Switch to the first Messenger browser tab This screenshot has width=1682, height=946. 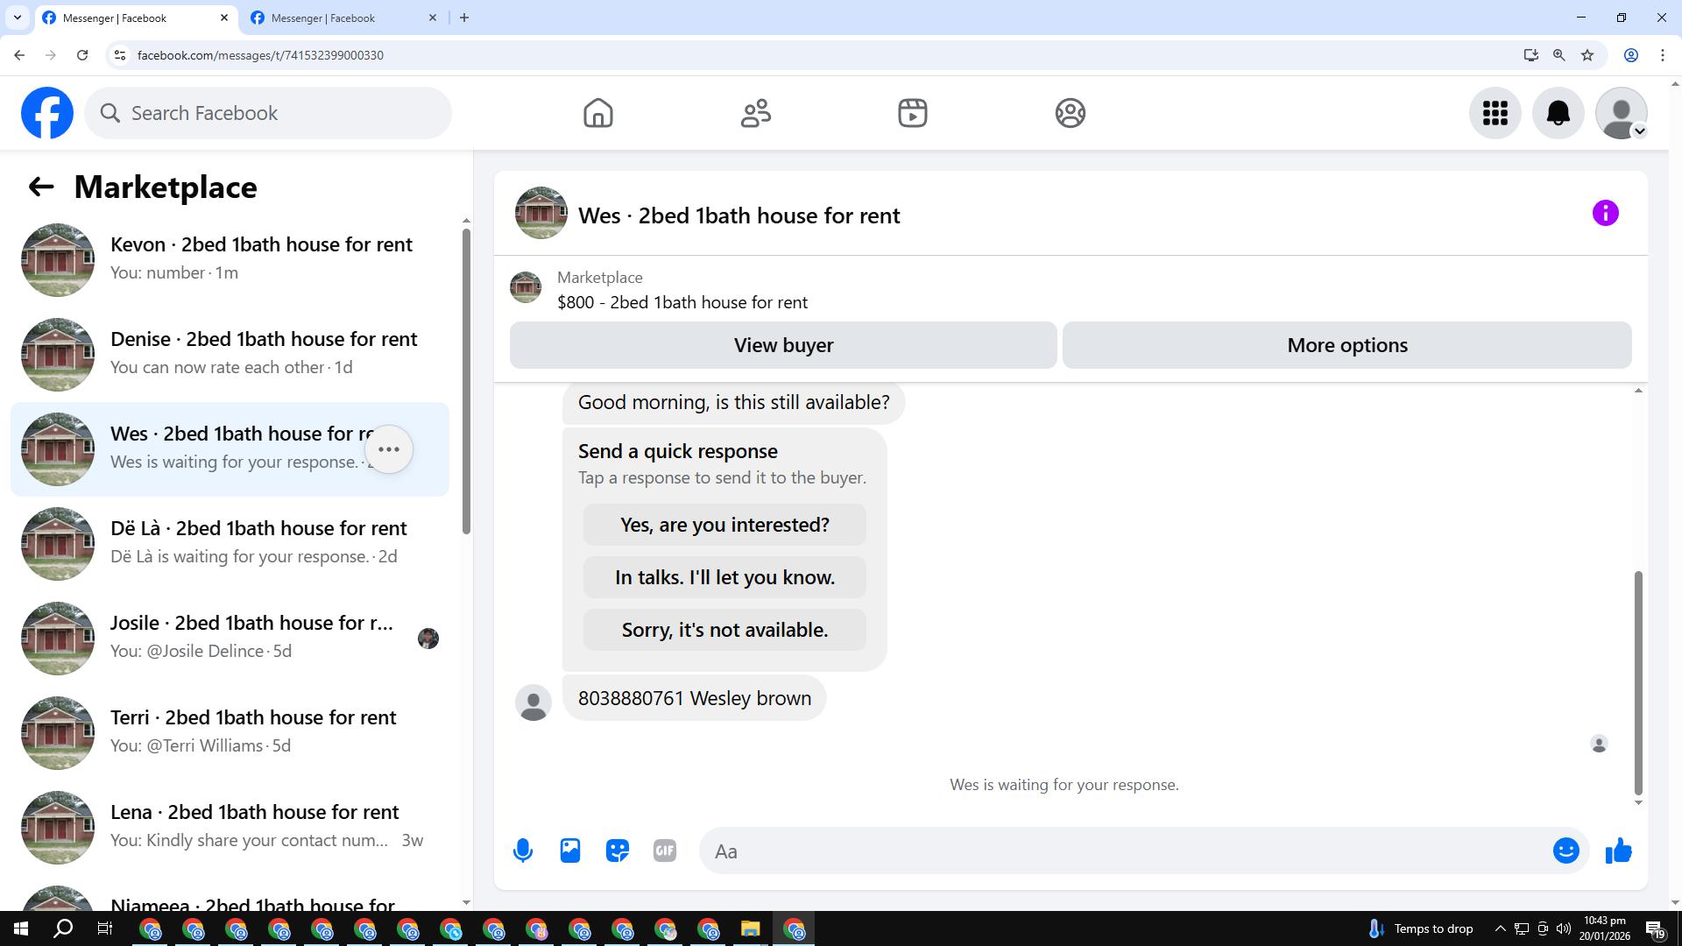(x=137, y=18)
